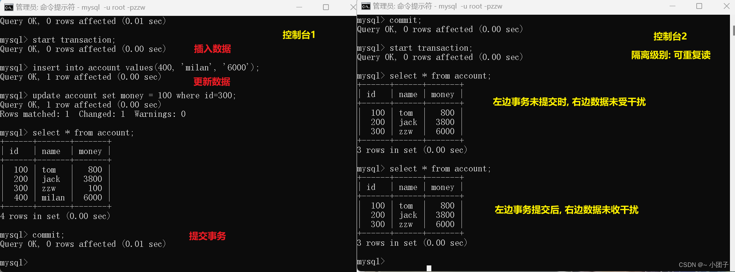Click the left window's title text
Image resolution: width=735 pixels, height=272 pixels.
80,7
